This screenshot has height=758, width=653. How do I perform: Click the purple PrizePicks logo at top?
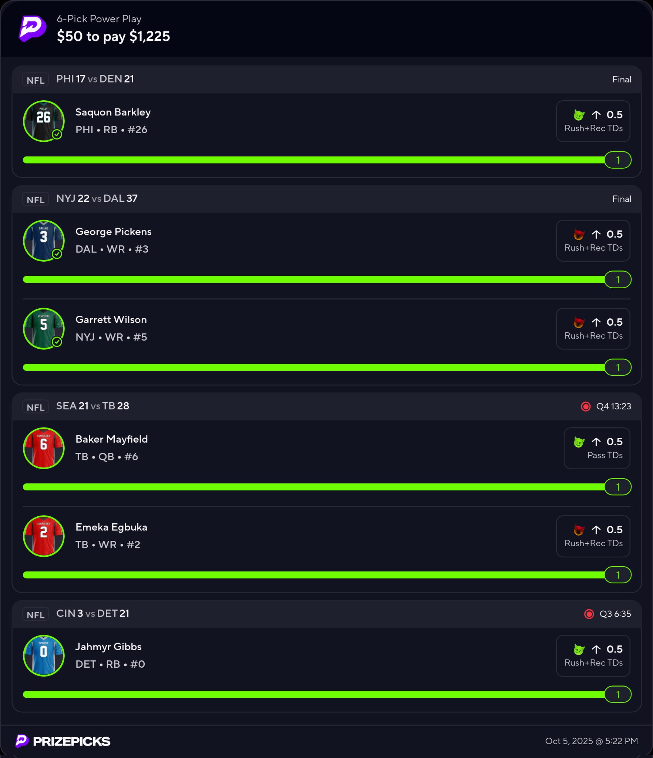[33, 28]
